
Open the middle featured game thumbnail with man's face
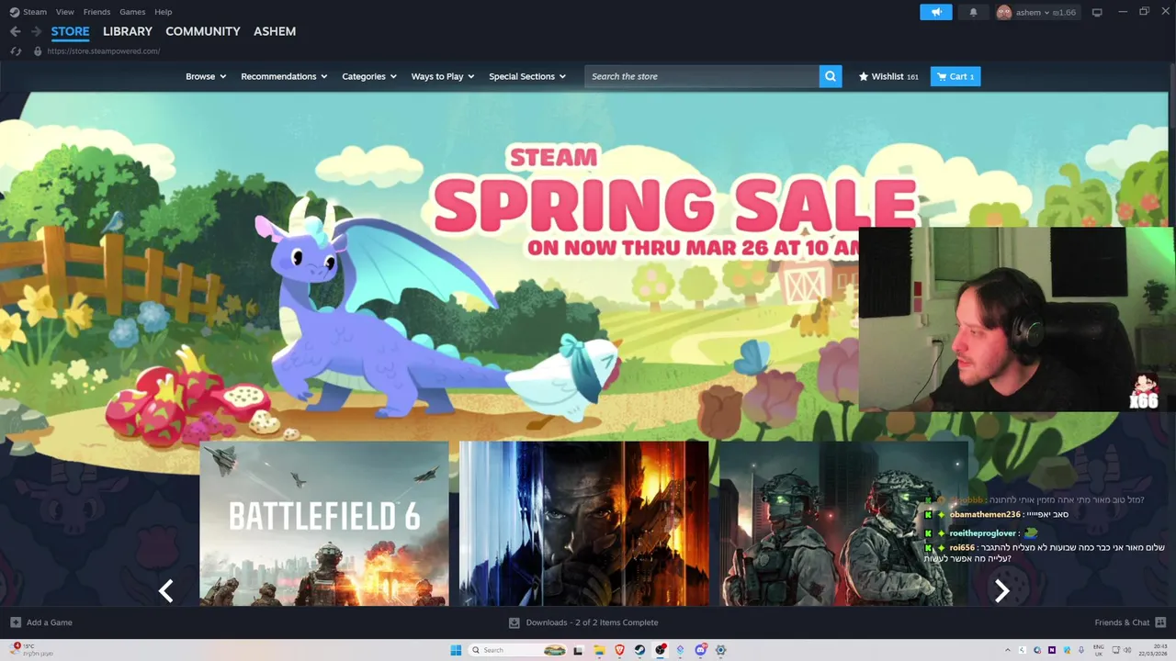tap(584, 523)
